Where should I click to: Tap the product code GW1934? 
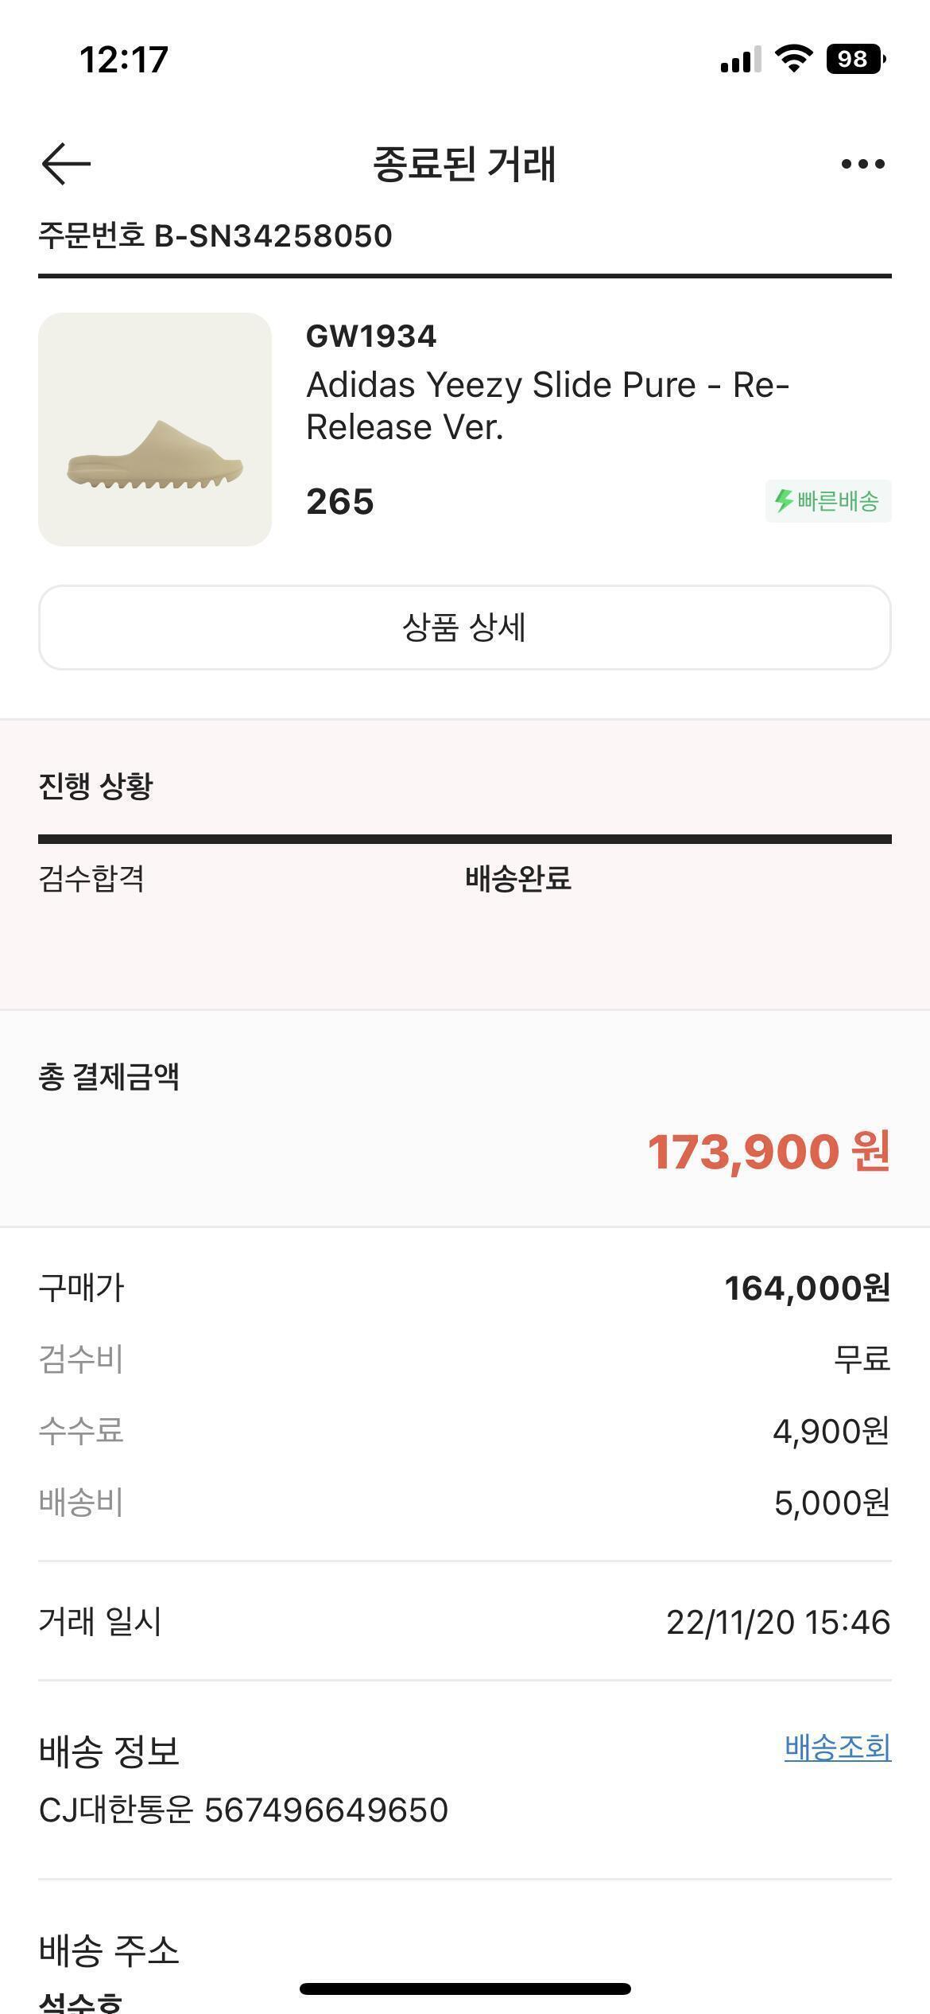(371, 336)
